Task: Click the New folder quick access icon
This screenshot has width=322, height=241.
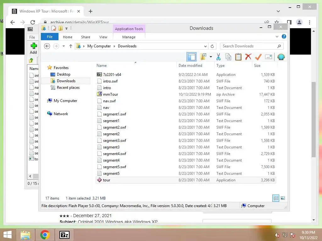Action: coord(60,28)
